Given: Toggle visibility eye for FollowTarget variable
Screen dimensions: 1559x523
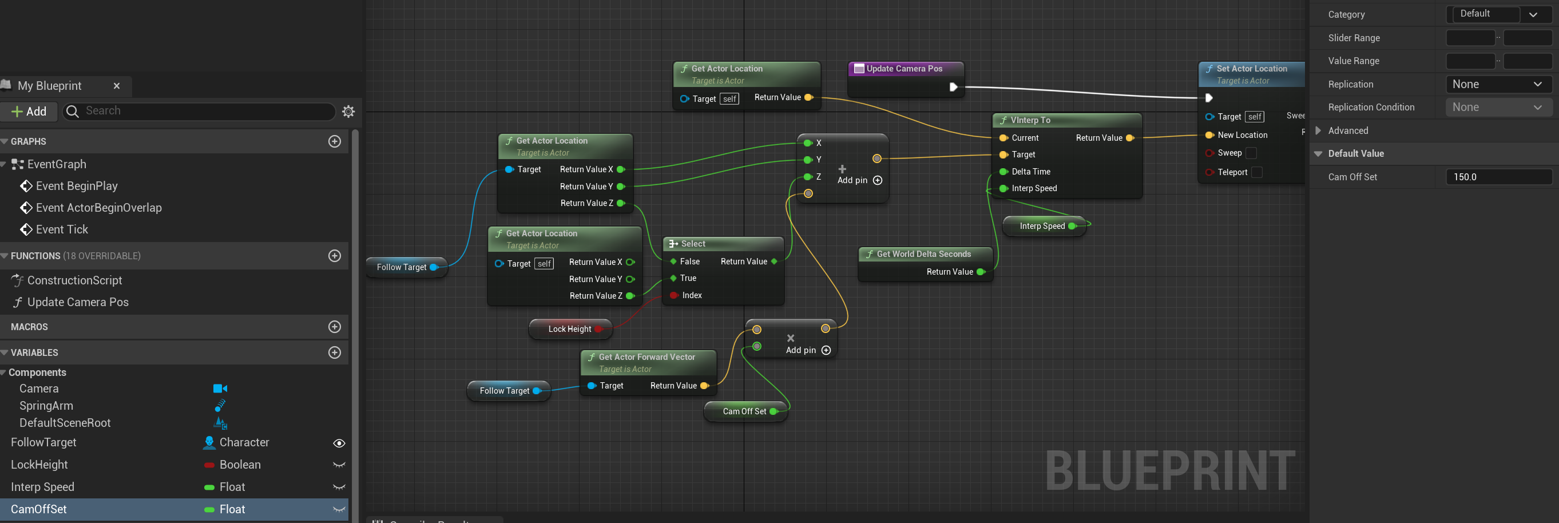Looking at the screenshot, I should [339, 443].
